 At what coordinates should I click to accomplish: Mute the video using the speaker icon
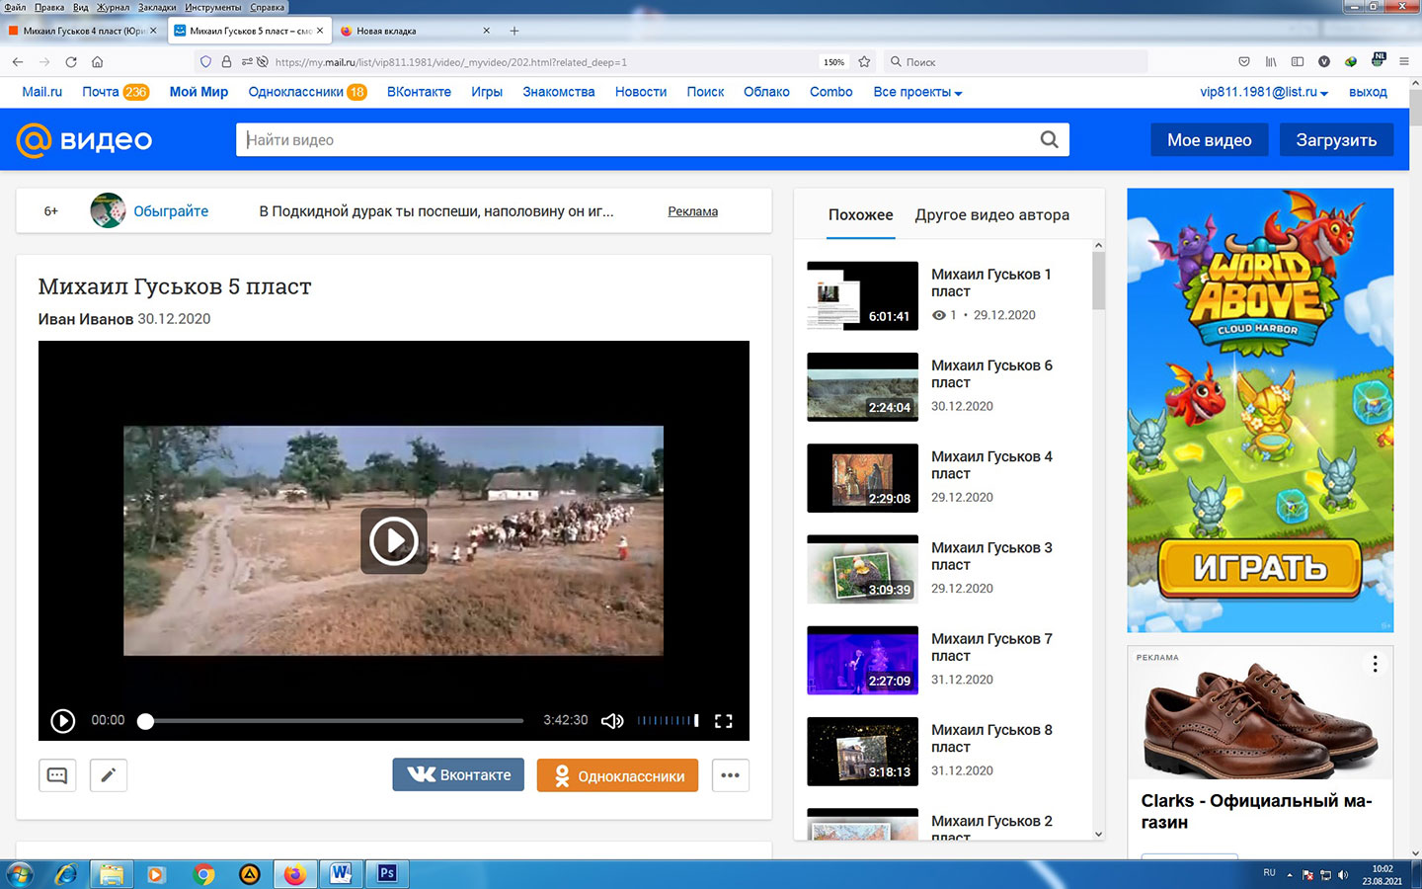[x=612, y=721]
